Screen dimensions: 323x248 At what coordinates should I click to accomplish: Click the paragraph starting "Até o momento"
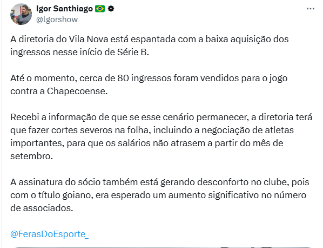tap(149, 84)
